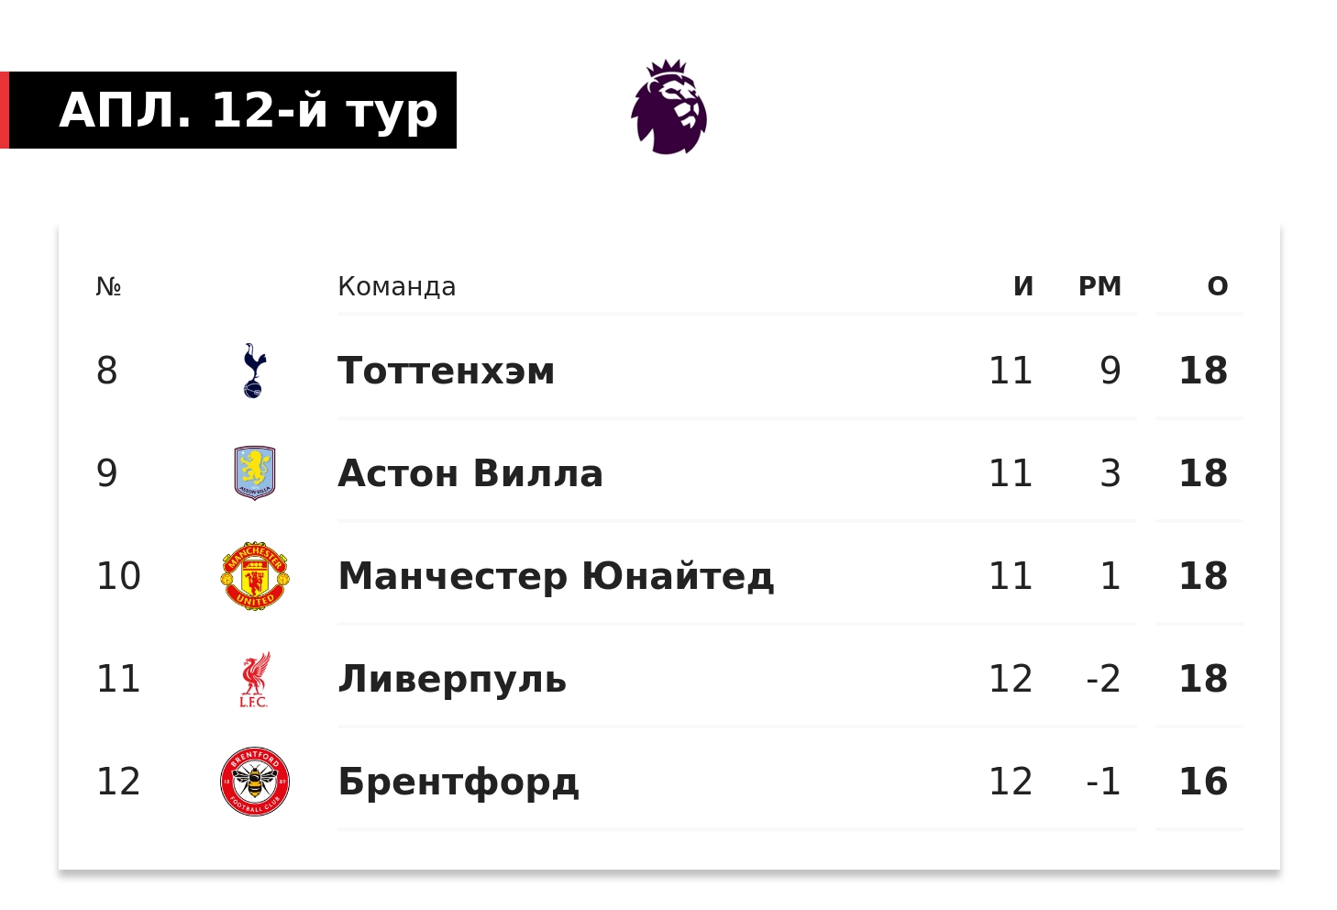Open the Астон Вилла team name

coord(470,473)
